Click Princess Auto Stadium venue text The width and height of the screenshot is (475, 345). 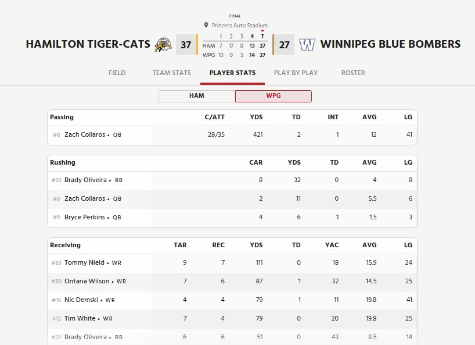(240, 26)
